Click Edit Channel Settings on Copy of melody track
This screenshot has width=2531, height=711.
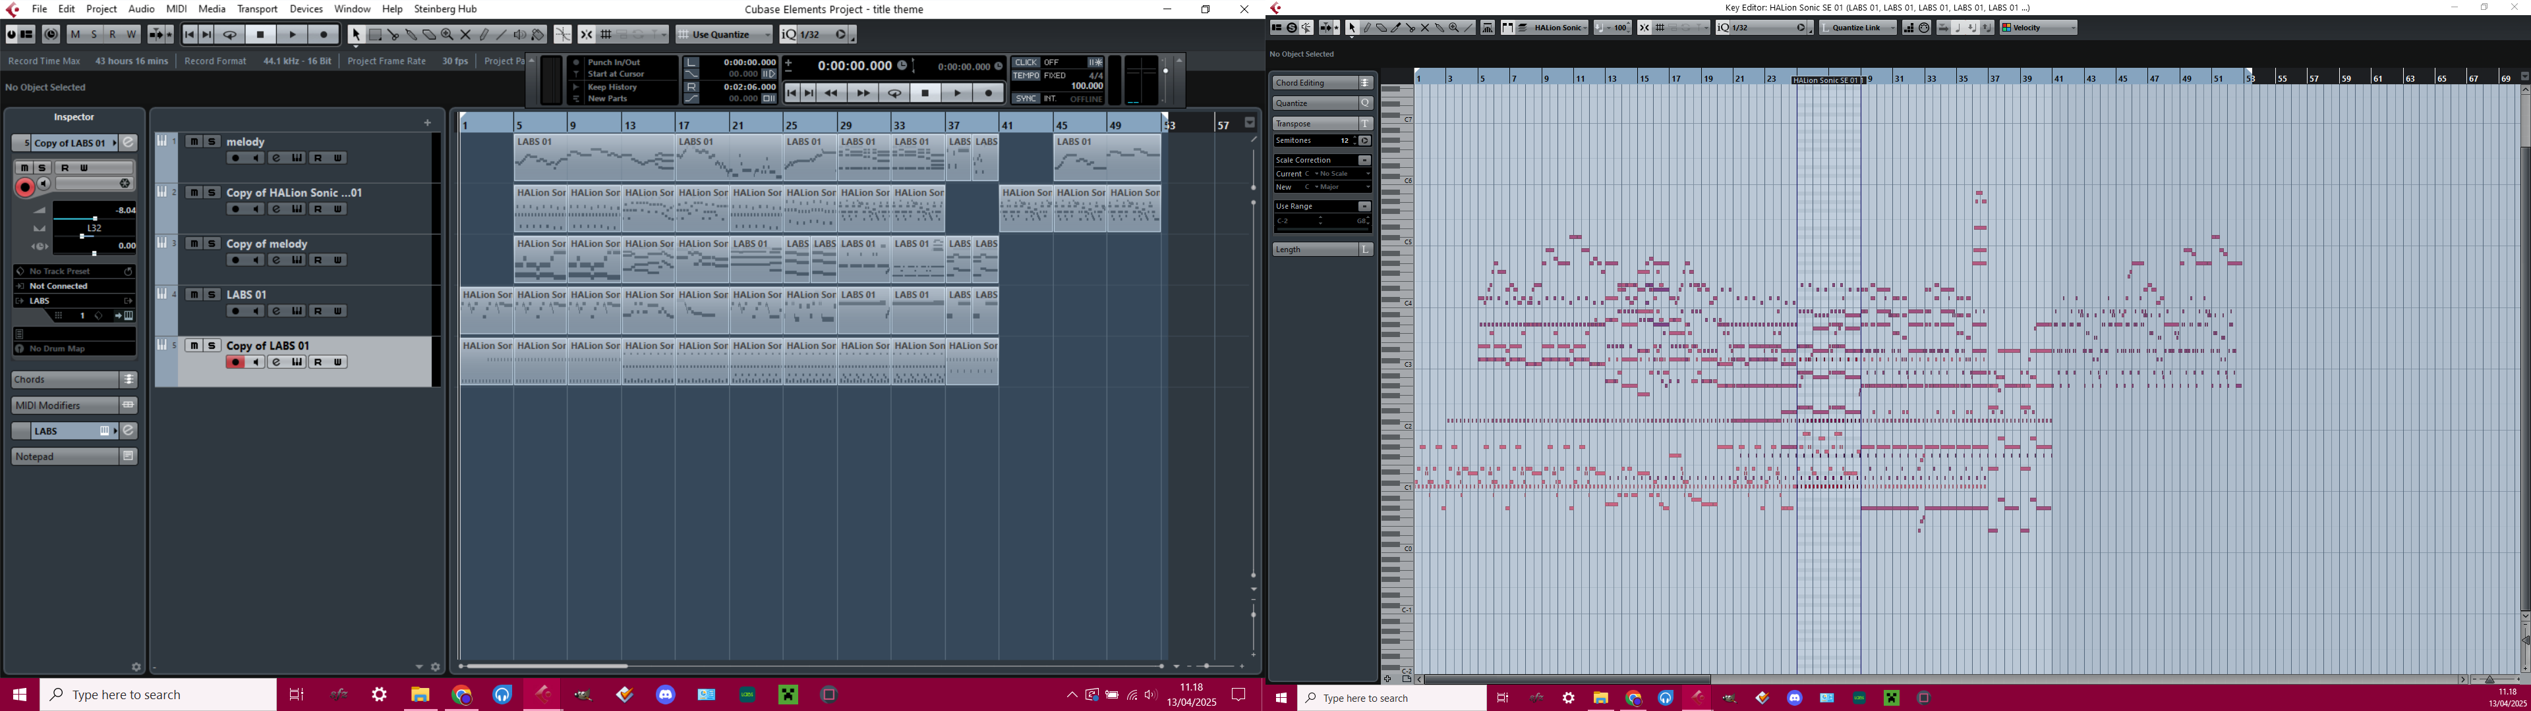click(277, 260)
